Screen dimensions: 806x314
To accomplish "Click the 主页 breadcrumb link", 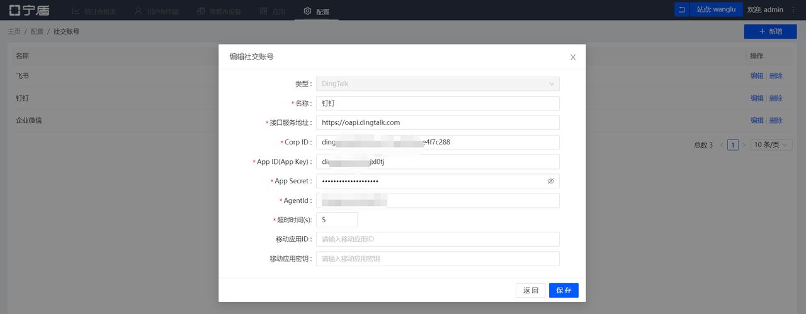I will (14, 31).
